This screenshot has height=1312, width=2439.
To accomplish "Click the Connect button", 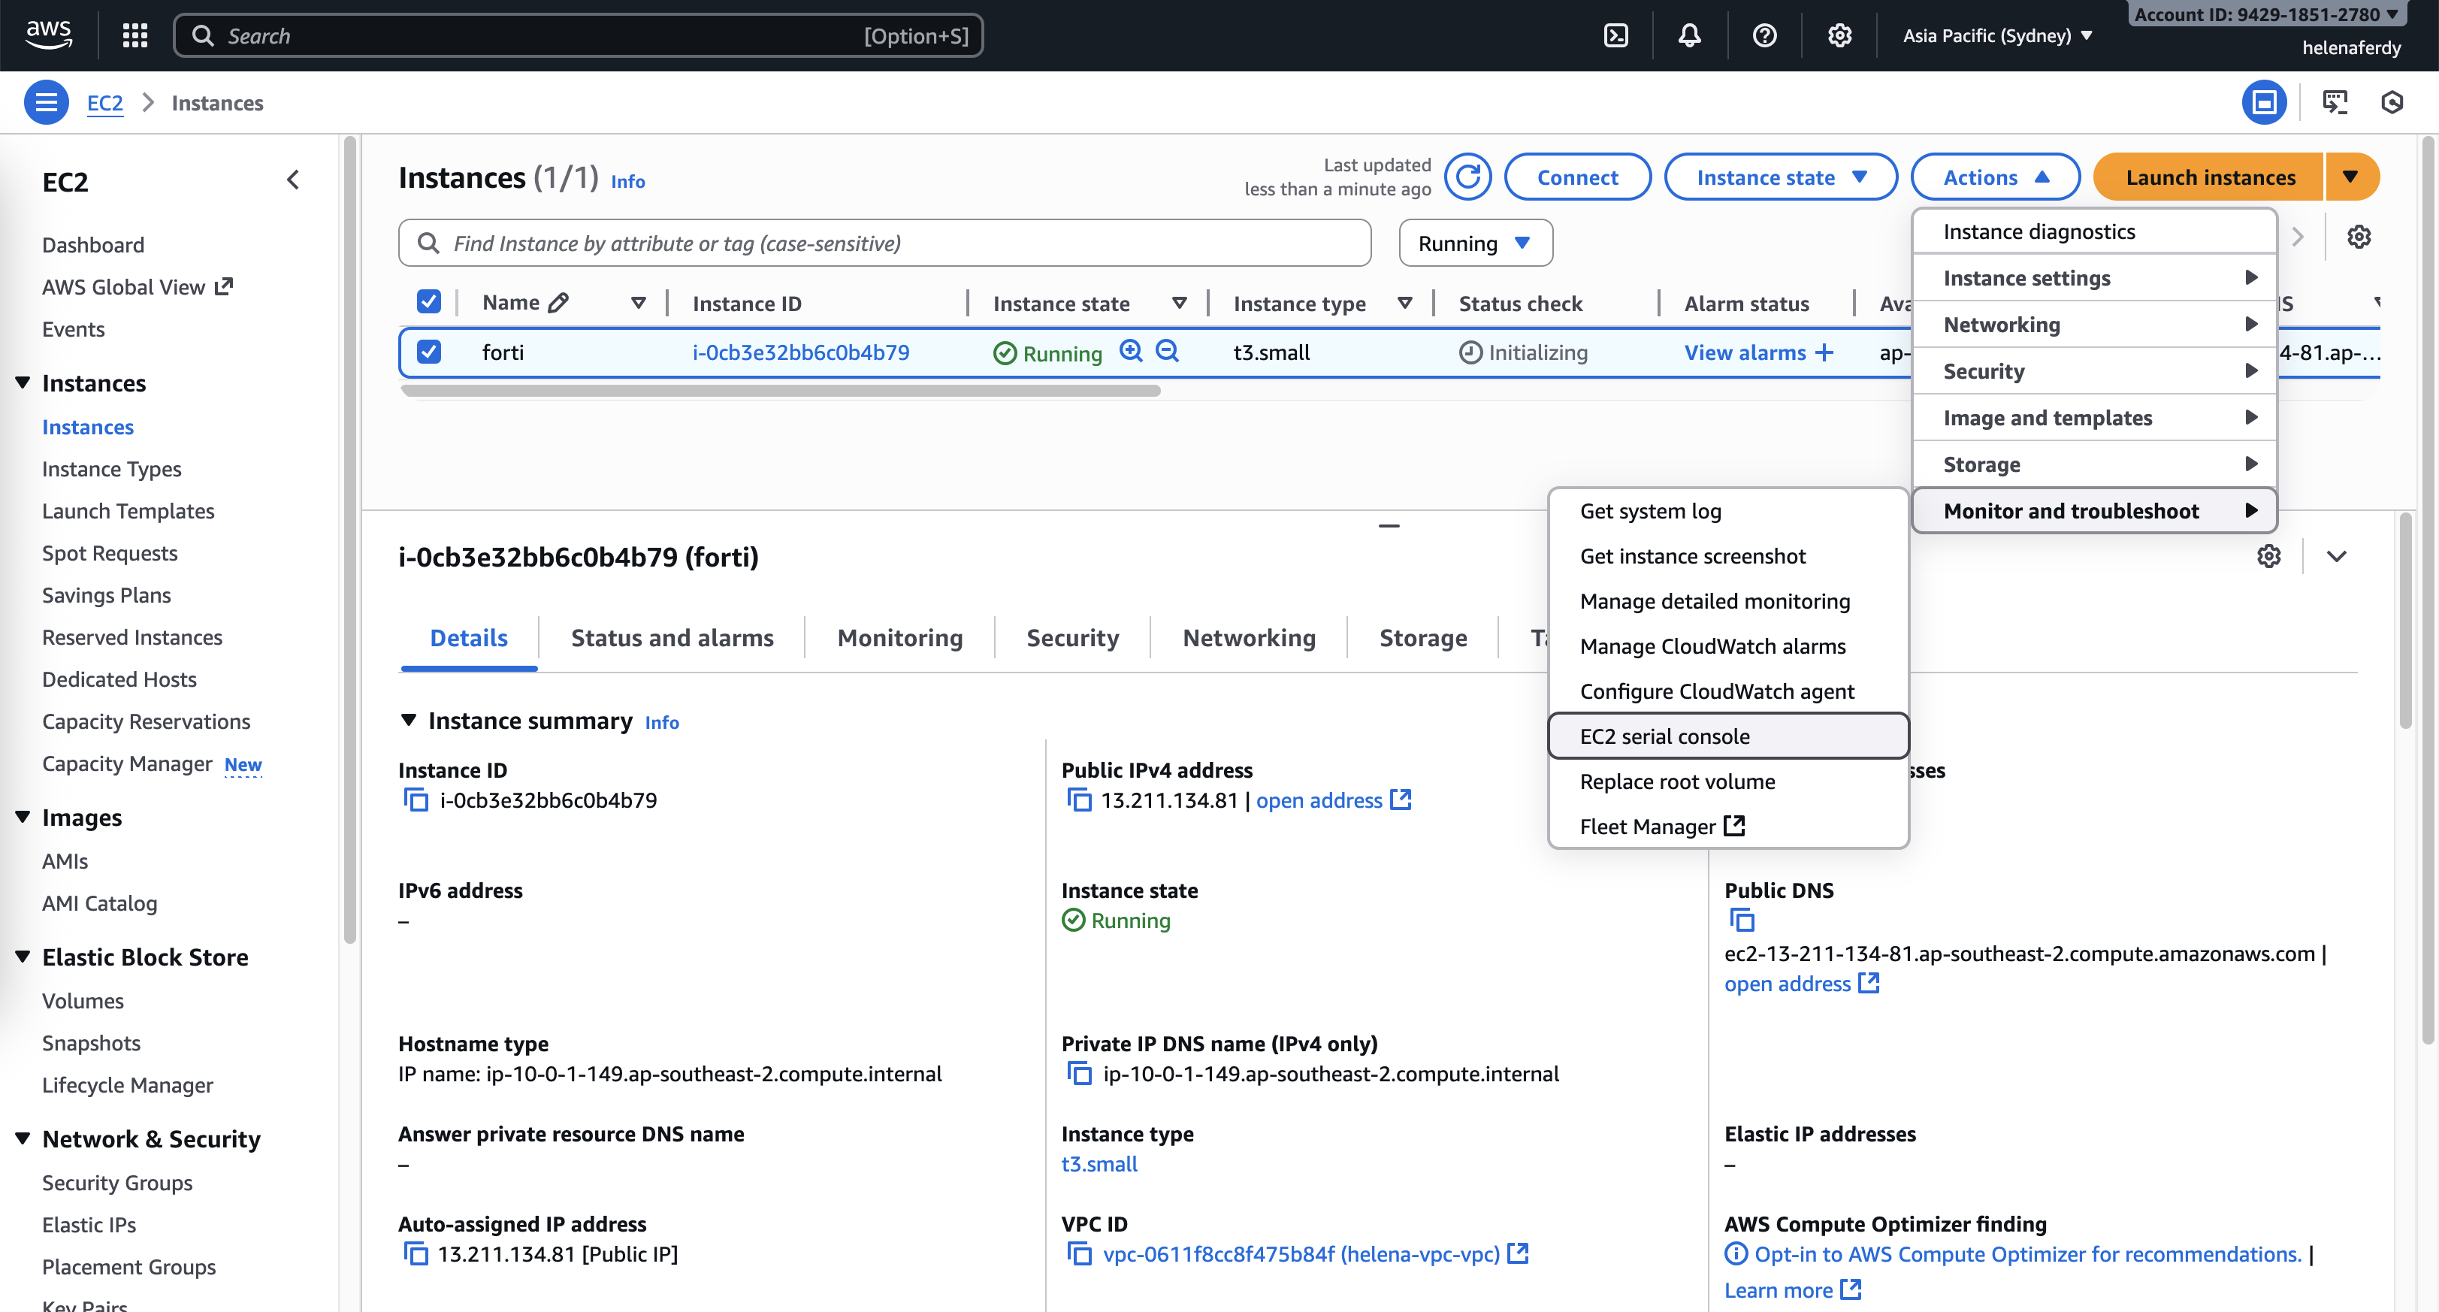I will click(1576, 177).
